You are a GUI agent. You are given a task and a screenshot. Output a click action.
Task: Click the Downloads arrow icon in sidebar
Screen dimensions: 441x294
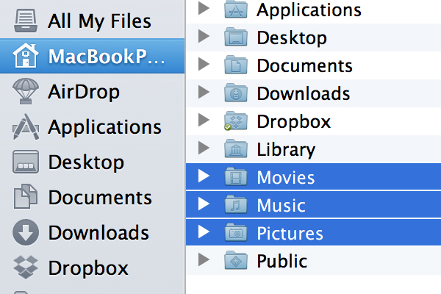26,232
